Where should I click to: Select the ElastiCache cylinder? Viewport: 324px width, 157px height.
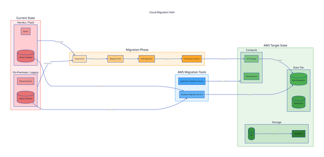[298, 102]
